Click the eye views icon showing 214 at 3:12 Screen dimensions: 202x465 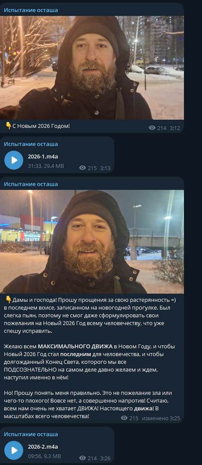click(152, 128)
